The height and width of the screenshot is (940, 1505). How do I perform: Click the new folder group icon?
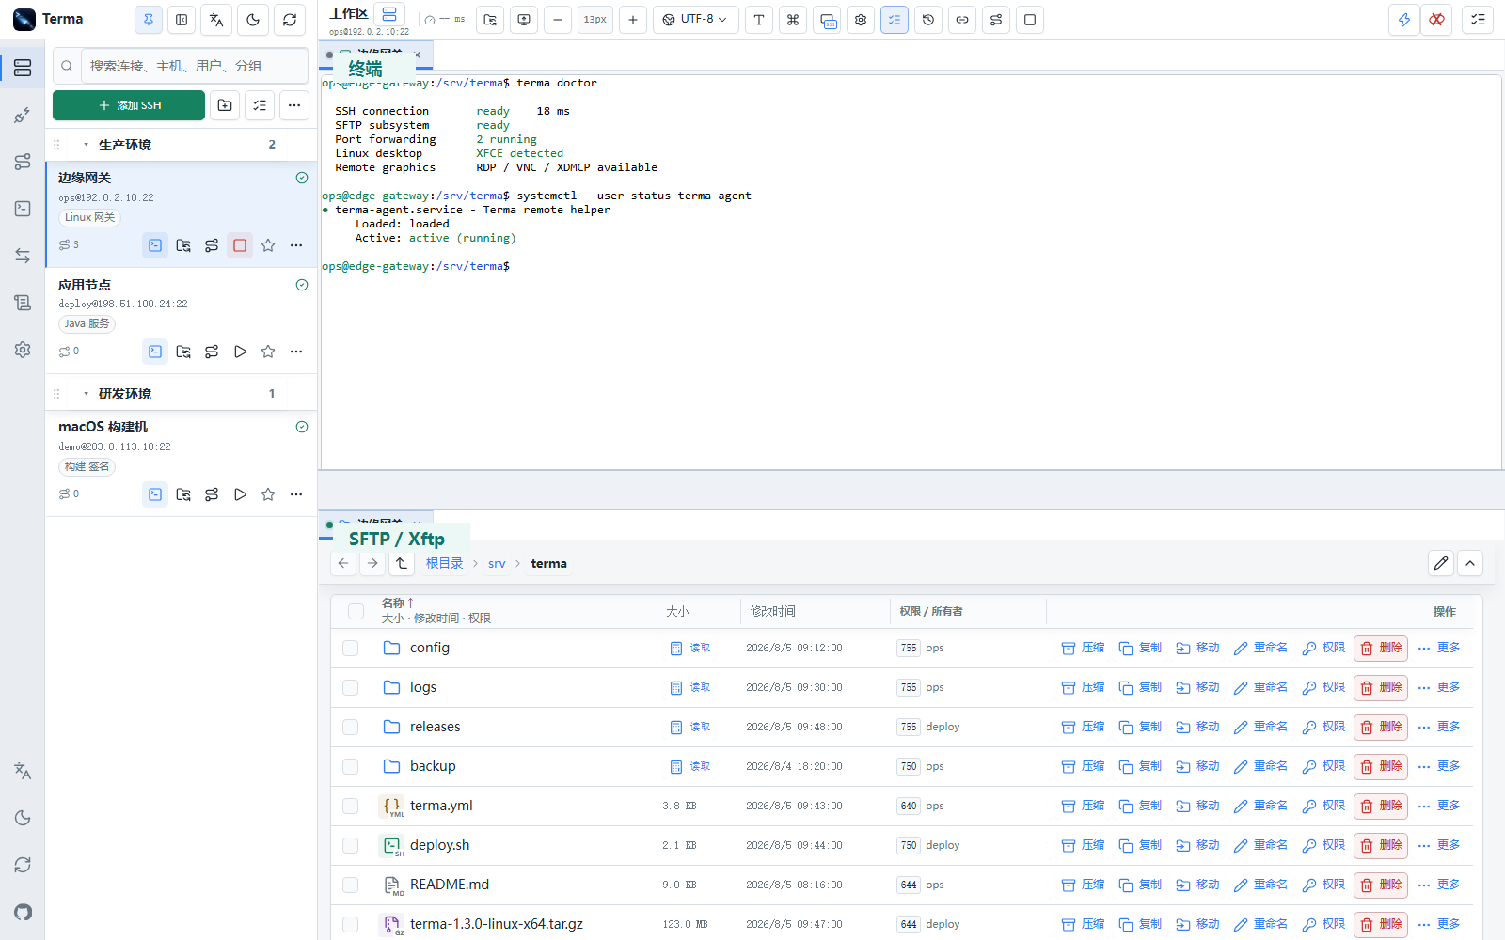(225, 105)
